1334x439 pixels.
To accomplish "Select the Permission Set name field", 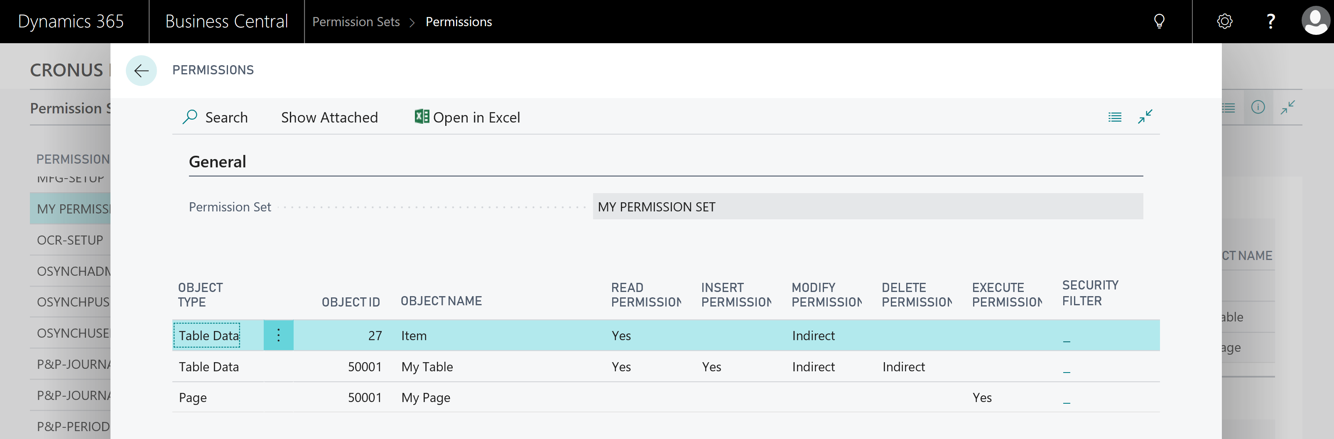I will point(868,206).
